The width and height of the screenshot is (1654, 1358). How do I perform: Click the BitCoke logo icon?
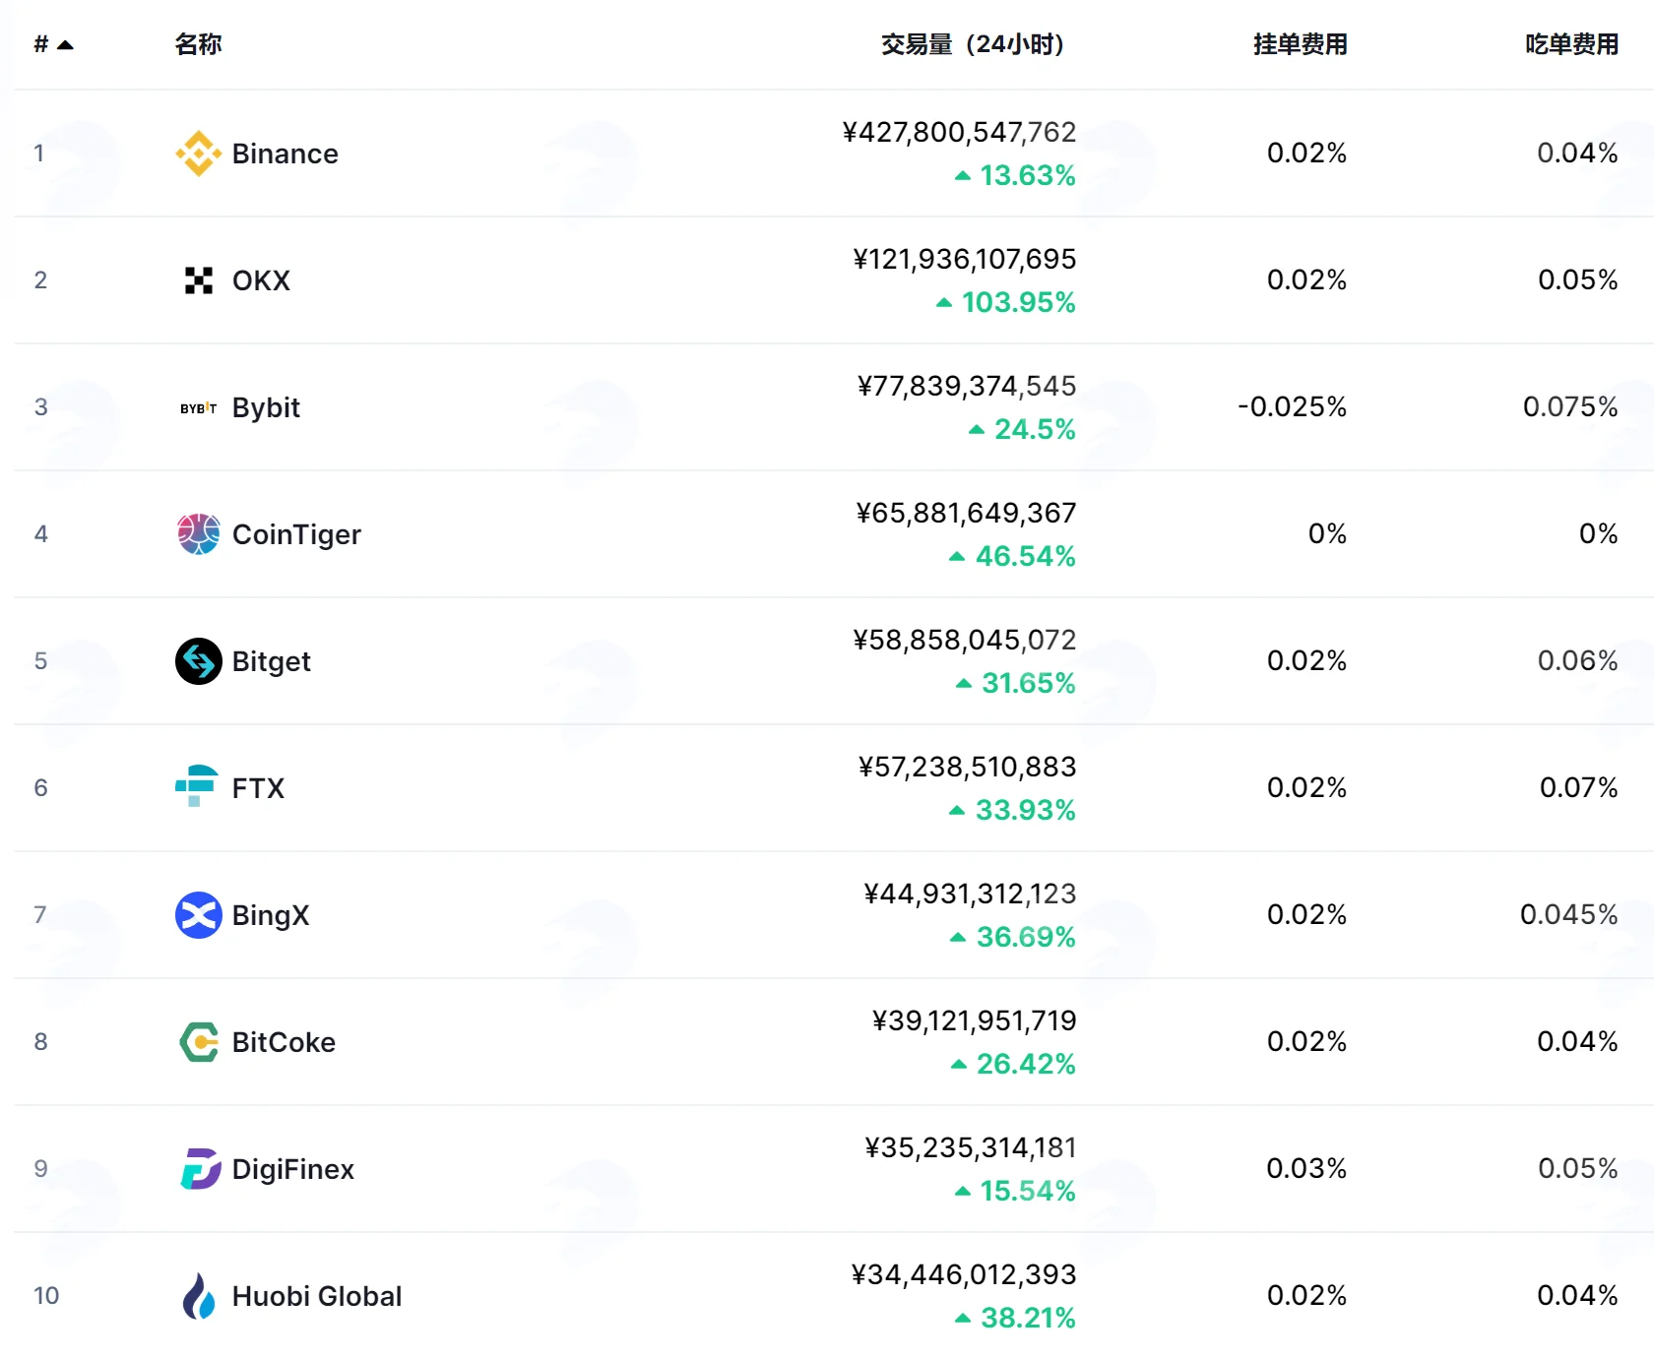point(199,1042)
